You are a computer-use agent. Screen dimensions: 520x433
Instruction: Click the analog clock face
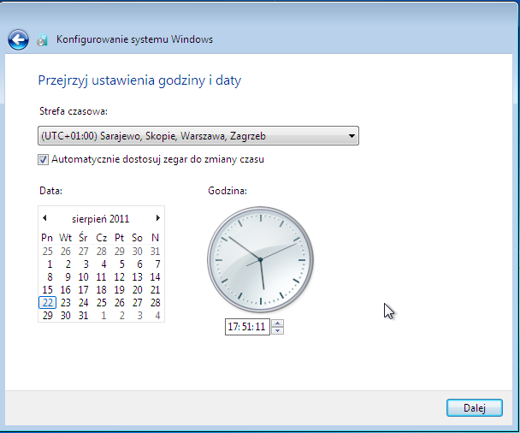(260, 259)
